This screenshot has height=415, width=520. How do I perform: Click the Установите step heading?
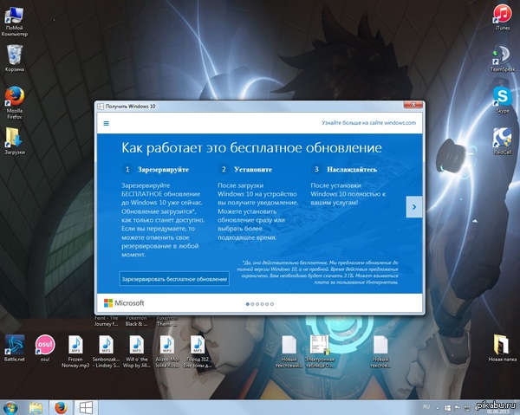click(x=253, y=170)
